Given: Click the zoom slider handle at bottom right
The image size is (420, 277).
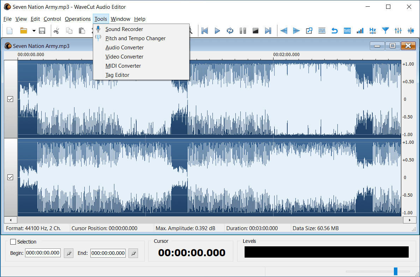Looking at the screenshot, I should pyautogui.click(x=396, y=271).
